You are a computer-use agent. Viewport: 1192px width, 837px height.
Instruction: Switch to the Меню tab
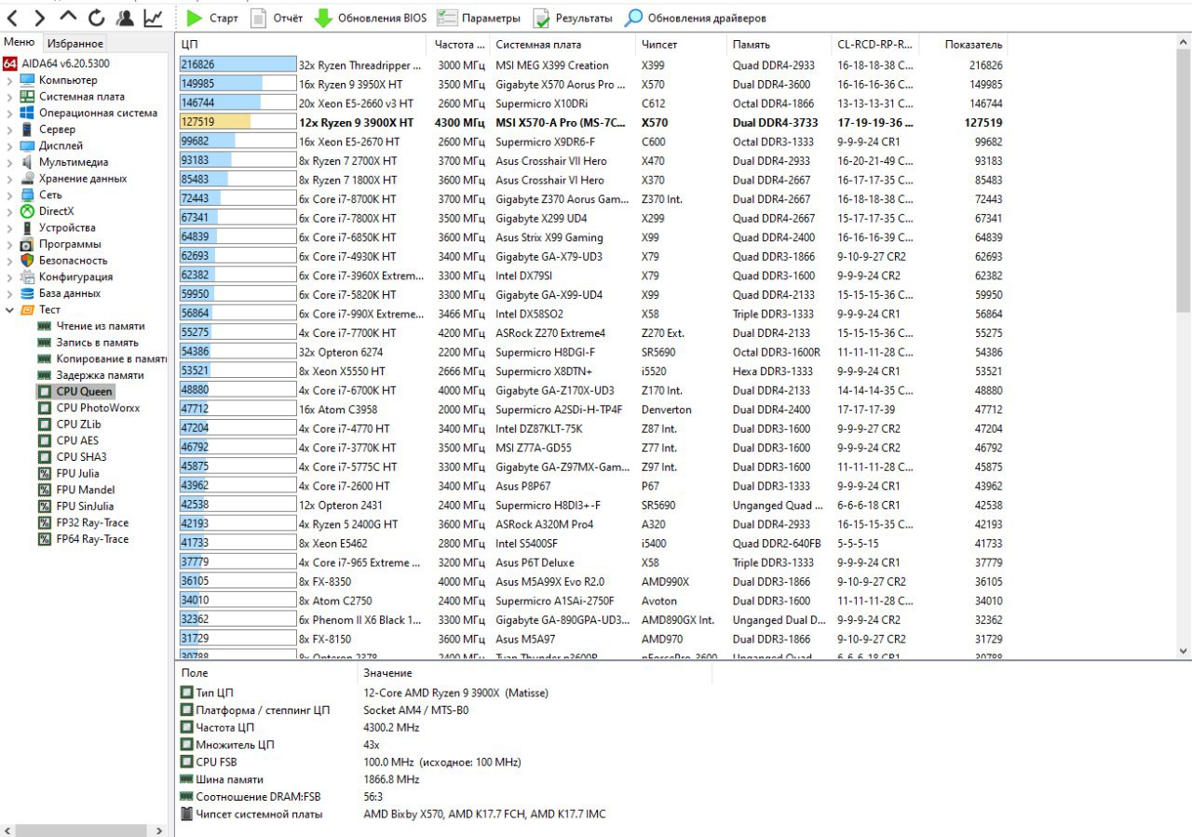click(x=20, y=42)
